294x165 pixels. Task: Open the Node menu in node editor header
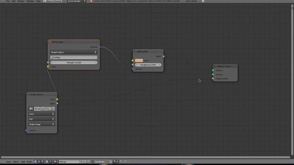[x=29, y=162]
